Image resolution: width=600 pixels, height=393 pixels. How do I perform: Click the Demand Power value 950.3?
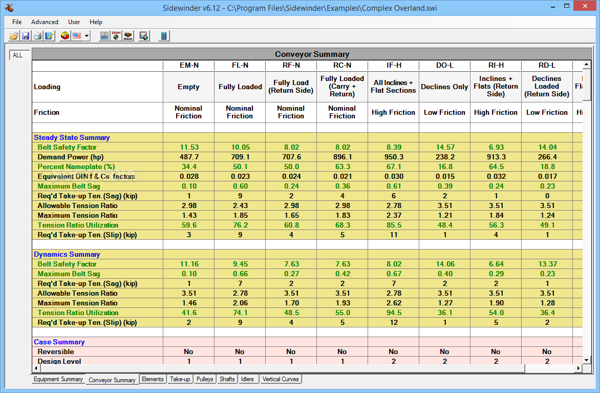pyautogui.click(x=394, y=157)
